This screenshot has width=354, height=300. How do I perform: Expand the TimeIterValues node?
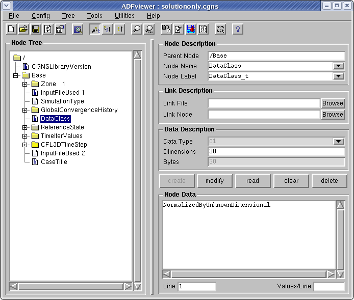(x=25, y=136)
